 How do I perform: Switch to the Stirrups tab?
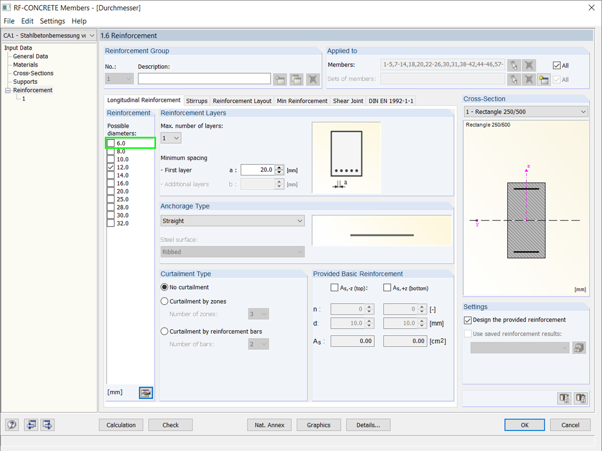tap(197, 101)
